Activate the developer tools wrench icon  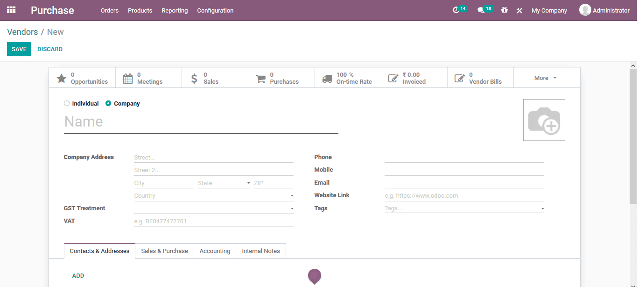519,10
